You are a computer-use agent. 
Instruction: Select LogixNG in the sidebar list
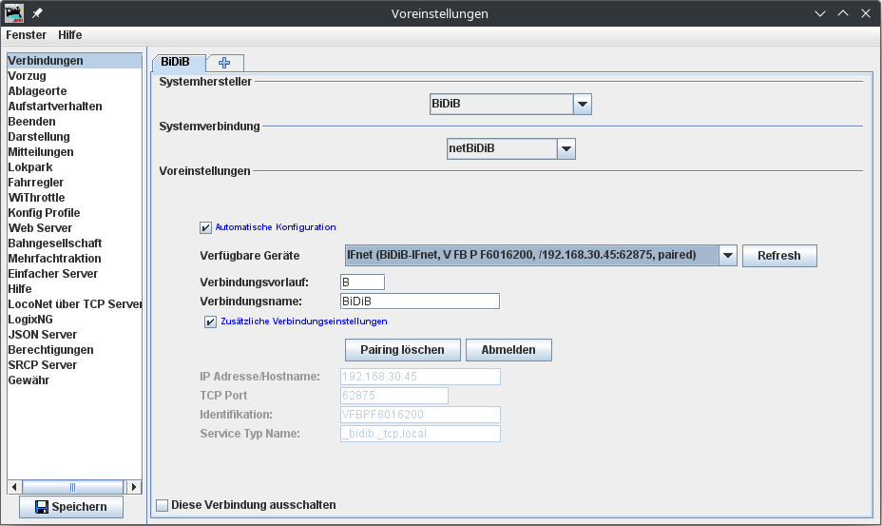click(x=74, y=320)
